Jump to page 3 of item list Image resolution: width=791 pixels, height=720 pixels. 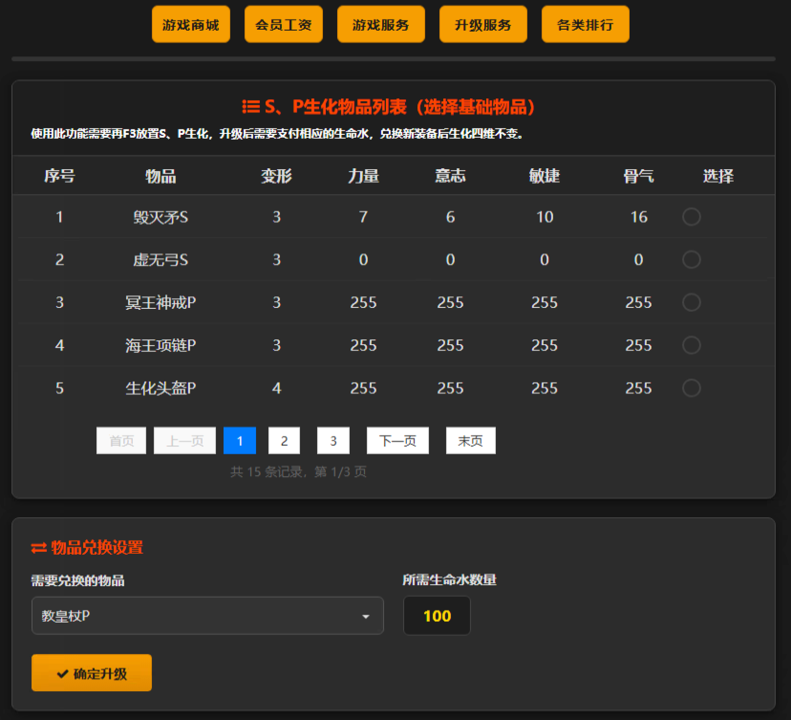click(333, 440)
